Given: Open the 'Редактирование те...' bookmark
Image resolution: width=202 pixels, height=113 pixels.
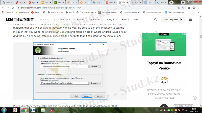Looking at the screenshot, I should pos(130,12).
